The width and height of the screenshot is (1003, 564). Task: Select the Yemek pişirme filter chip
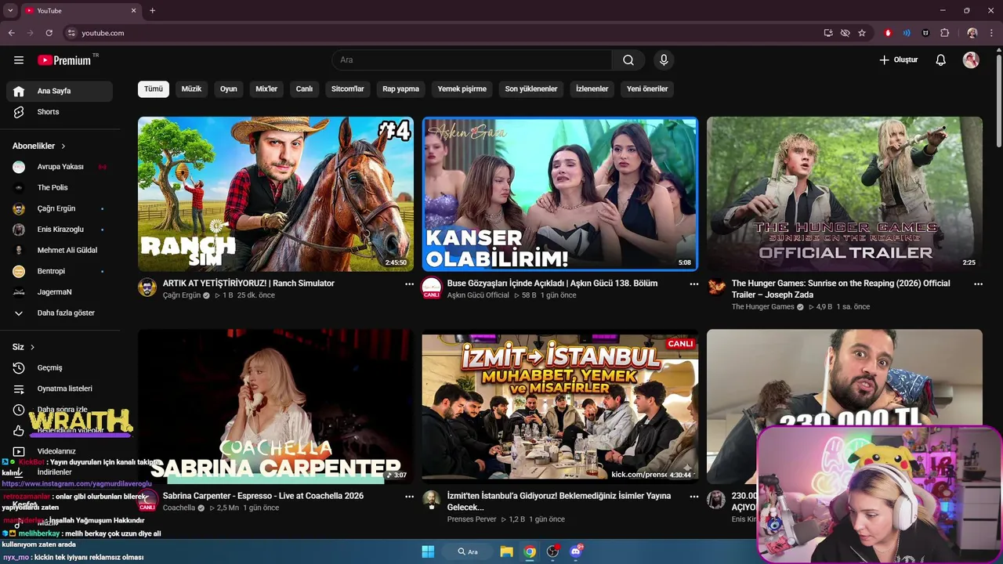(x=462, y=89)
